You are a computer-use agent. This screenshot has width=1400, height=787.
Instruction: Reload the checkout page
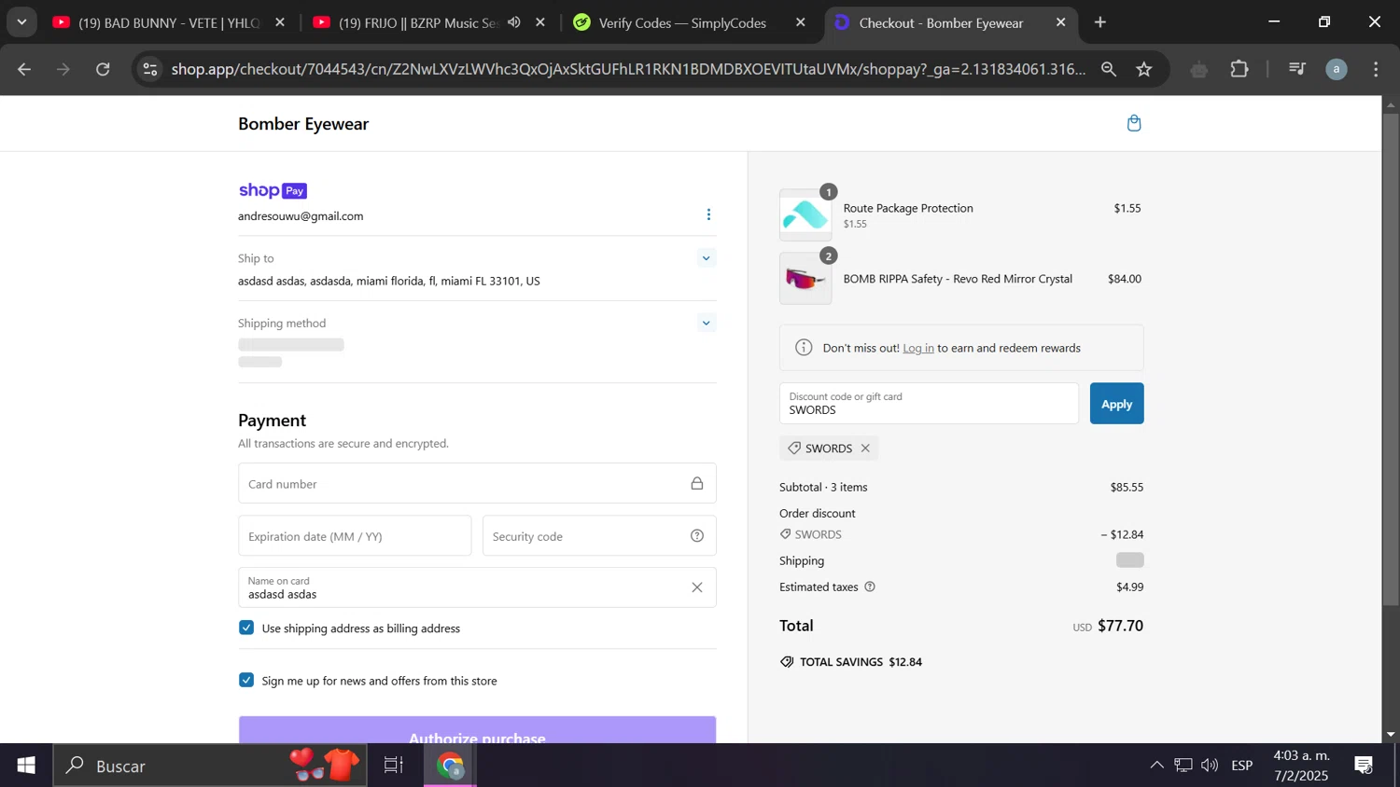tap(103, 69)
